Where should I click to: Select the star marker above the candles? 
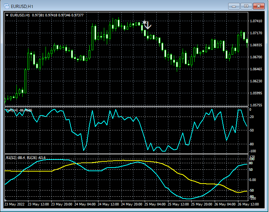tap(144, 23)
